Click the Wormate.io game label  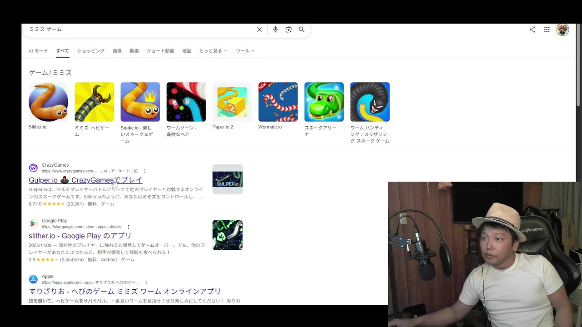coord(270,127)
